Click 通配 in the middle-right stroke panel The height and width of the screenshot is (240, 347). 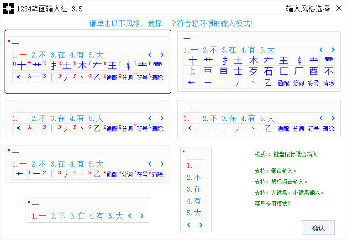(x=283, y=129)
